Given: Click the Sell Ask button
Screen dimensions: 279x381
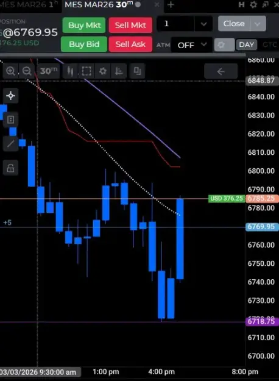Looking at the screenshot, I should (130, 45).
